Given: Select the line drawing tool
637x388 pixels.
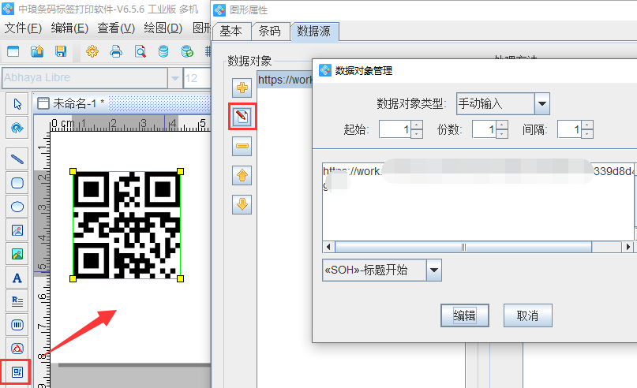Looking at the screenshot, I should 17,159.
